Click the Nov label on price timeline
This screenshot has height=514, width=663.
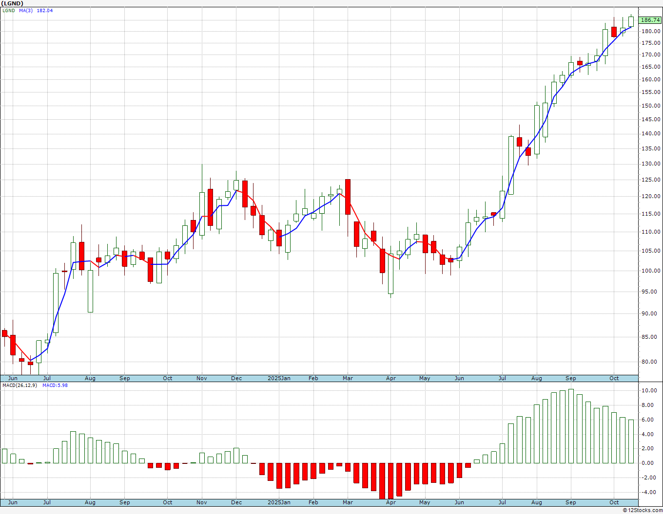pyautogui.click(x=202, y=378)
